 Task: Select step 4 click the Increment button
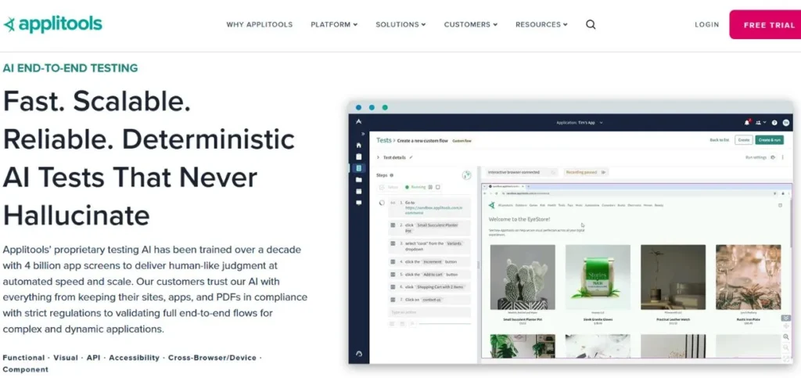click(x=429, y=261)
